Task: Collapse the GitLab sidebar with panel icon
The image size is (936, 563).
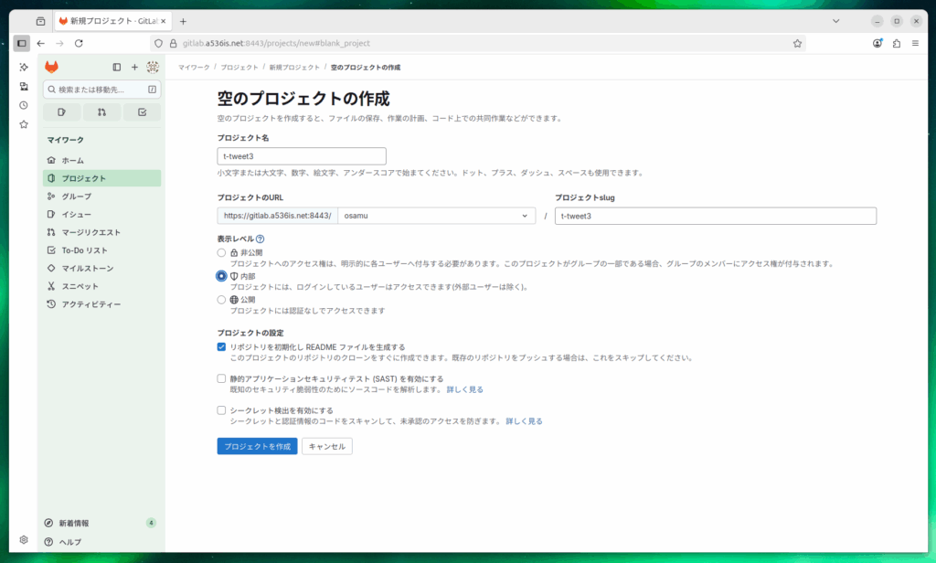Action: point(116,67)
